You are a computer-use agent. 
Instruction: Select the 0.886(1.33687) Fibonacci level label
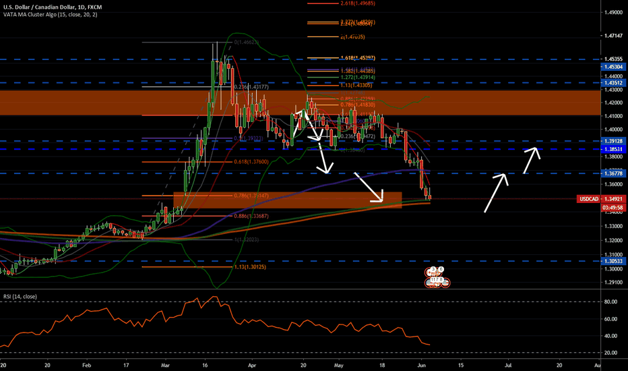click(251, 216)
